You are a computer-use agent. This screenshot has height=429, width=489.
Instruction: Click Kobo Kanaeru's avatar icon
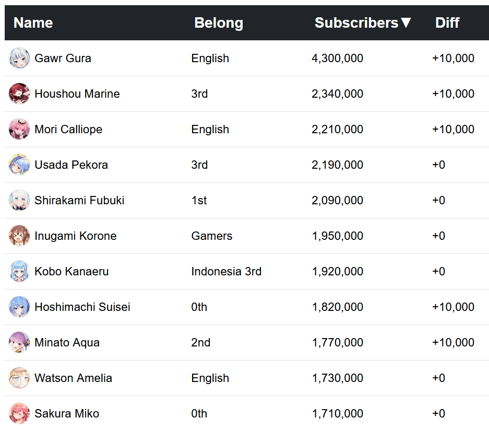click(19, 271)
